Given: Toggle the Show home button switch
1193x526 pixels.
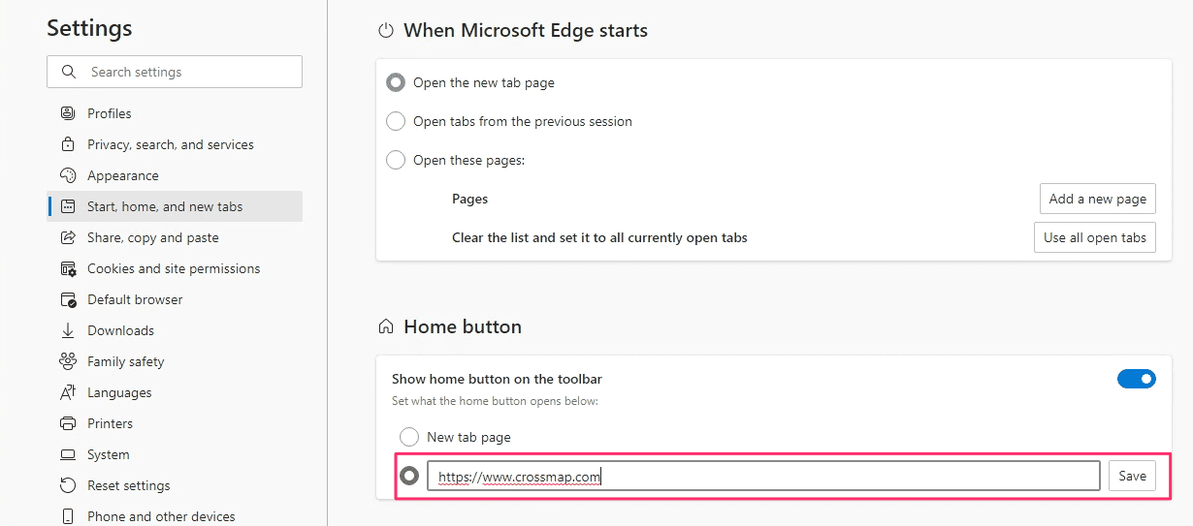Looking at the screenshot, I should [1136, 379].
